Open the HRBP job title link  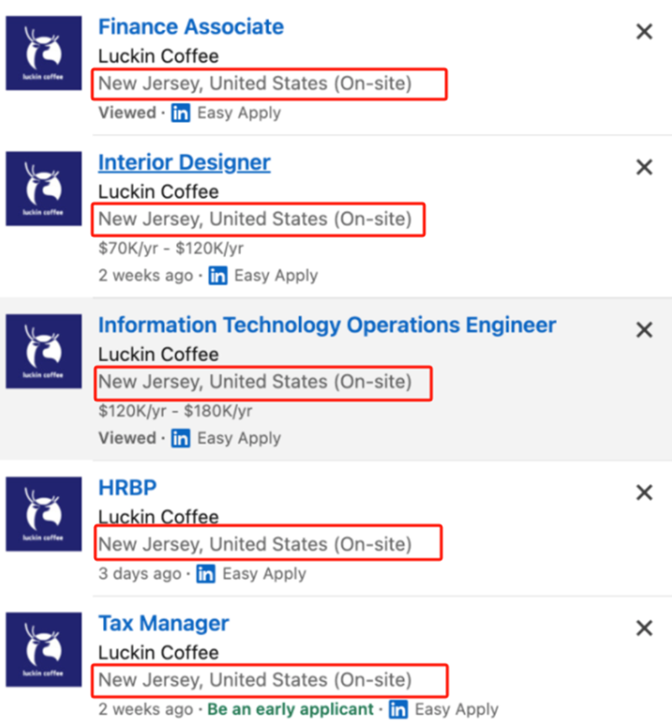tap(128, 488)
